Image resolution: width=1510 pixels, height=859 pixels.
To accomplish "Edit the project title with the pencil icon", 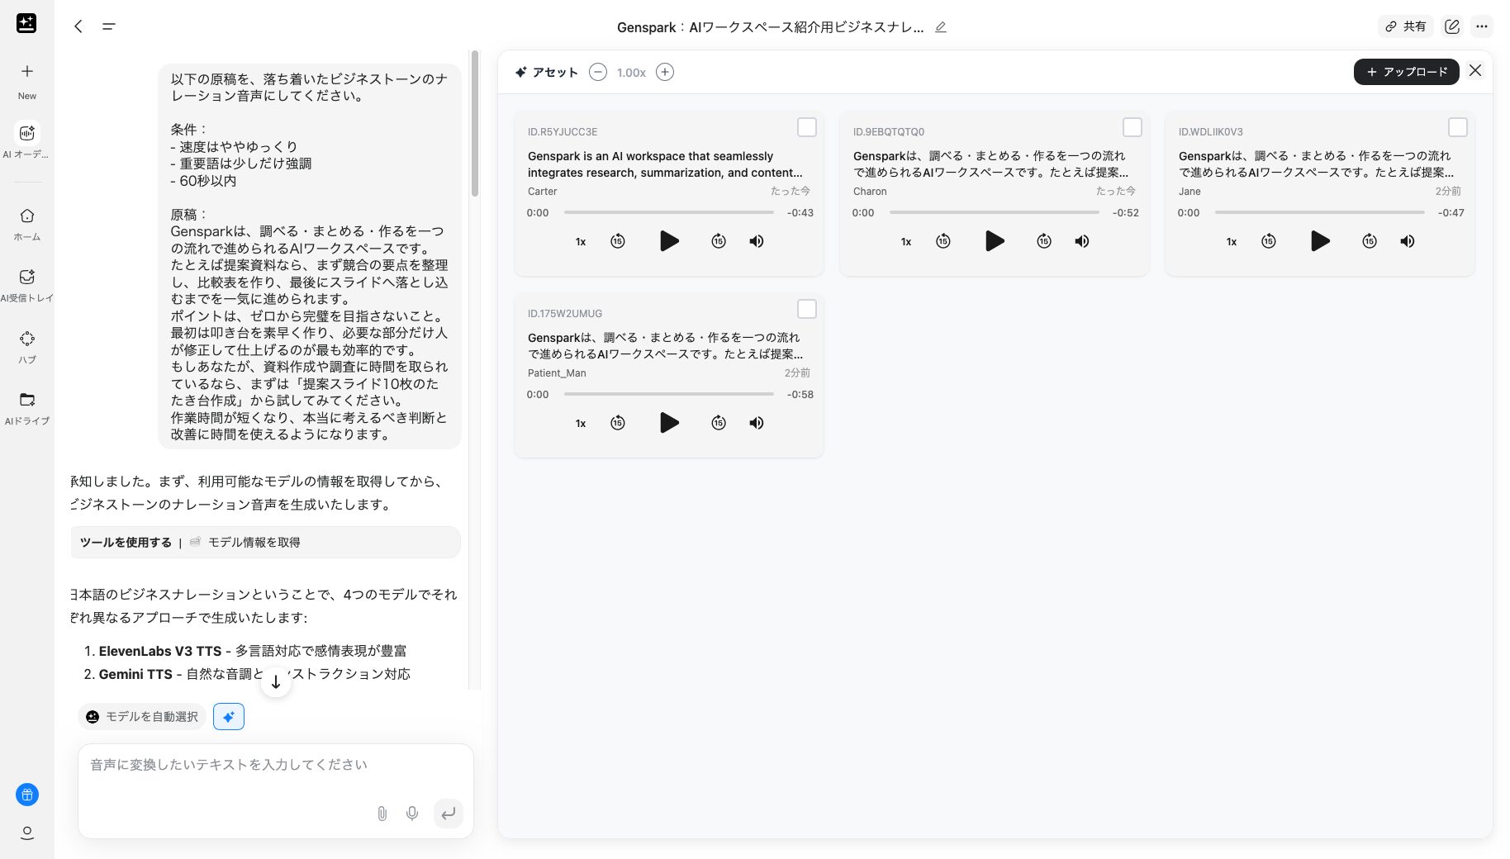I will [940, 27].
